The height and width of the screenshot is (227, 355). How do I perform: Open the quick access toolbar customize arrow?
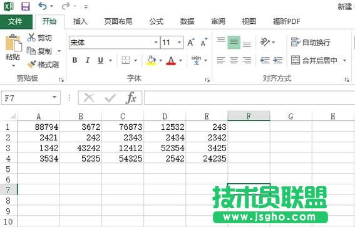tap(86, 7)
